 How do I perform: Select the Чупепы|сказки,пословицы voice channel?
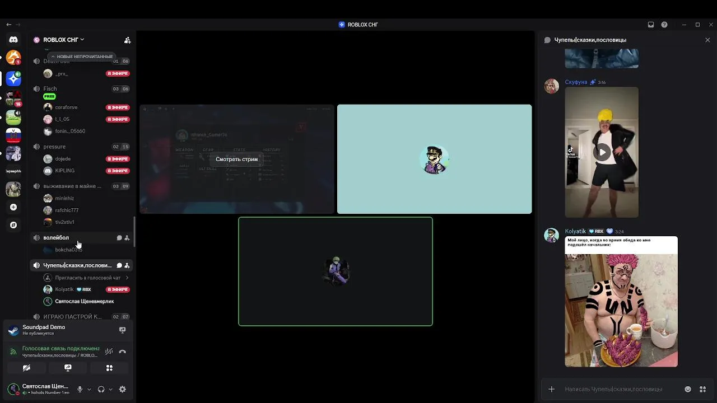81,265
